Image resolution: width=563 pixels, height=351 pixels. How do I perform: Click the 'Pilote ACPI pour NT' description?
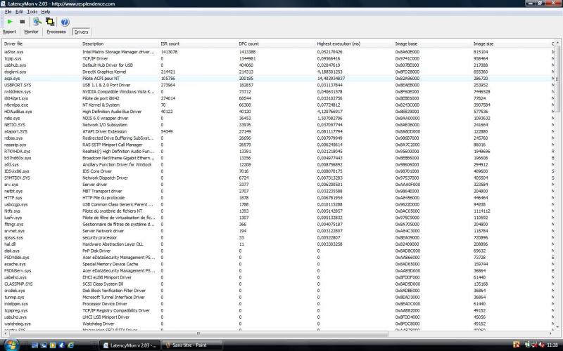pyautogui.click(x=101, y=79)
